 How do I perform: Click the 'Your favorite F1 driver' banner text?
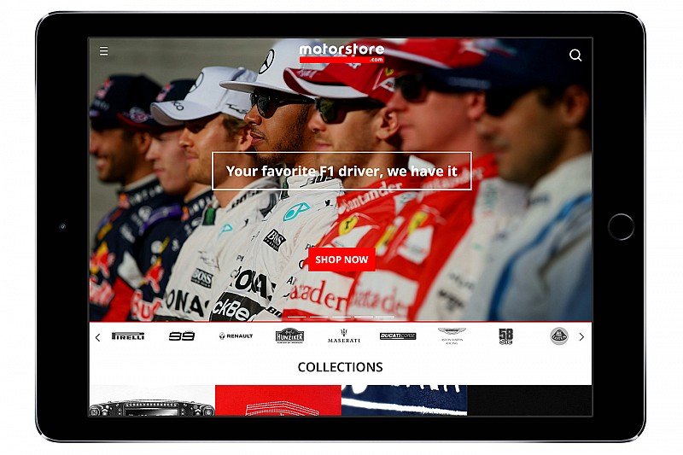pyautogui.click(x=341, y=171)
